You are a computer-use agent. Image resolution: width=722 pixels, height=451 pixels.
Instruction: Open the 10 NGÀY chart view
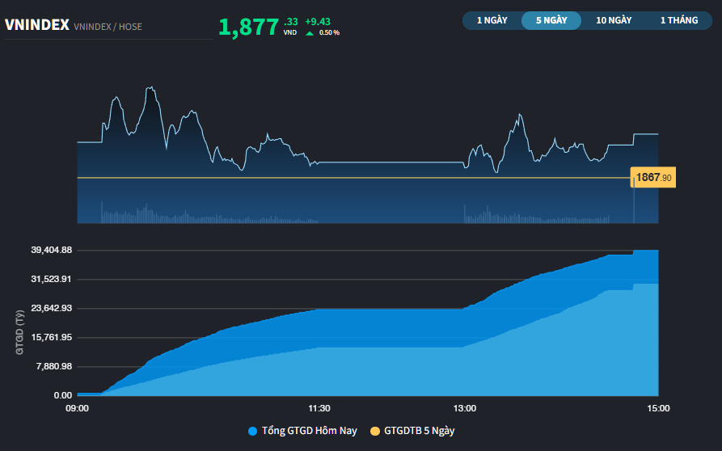click(x=614, y=20)
